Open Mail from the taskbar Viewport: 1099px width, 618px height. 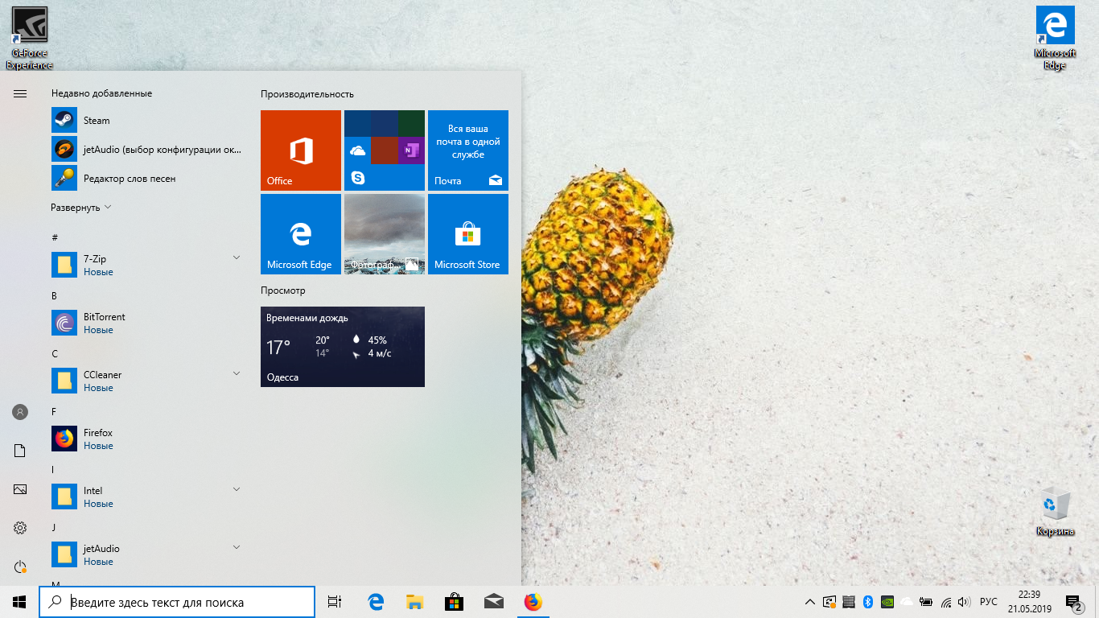click(x=494, y=602)
